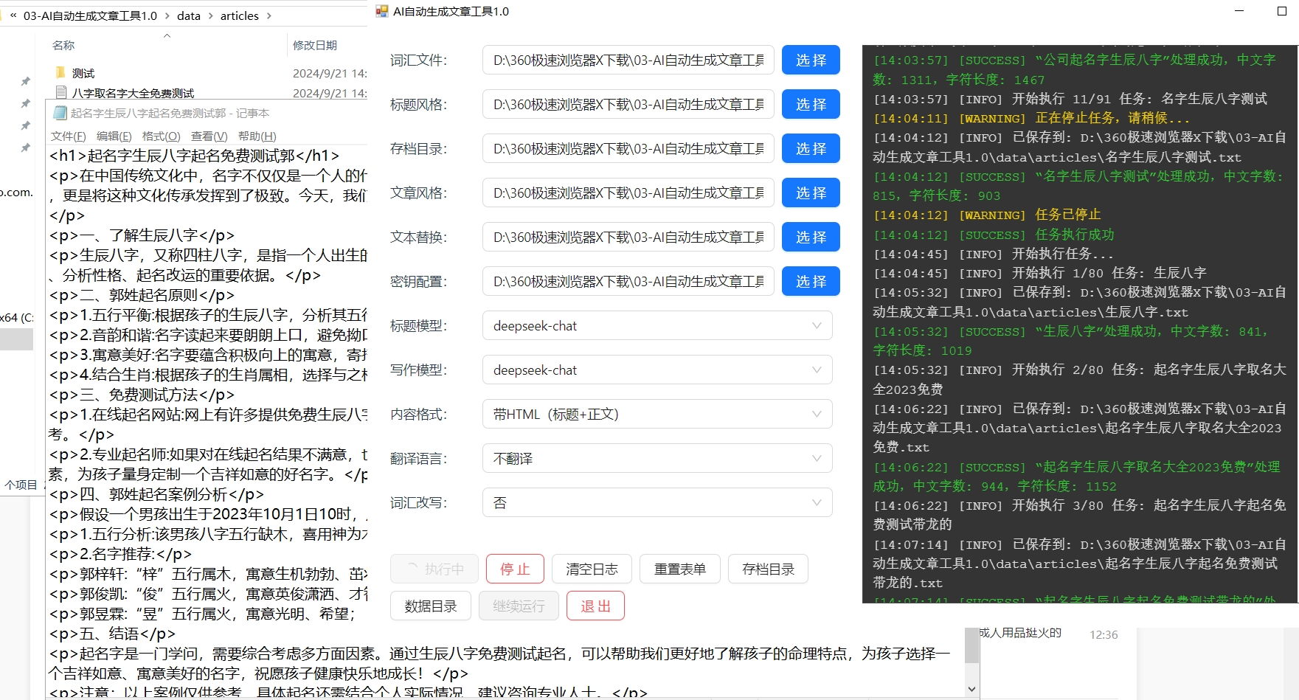1299x700 pixels.
Task: Open the archive folder with bottom 存档目录 button
Action: click(768, 569)
